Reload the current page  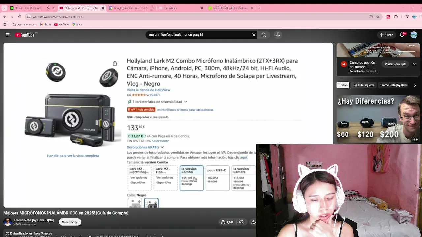click(19, 17)
